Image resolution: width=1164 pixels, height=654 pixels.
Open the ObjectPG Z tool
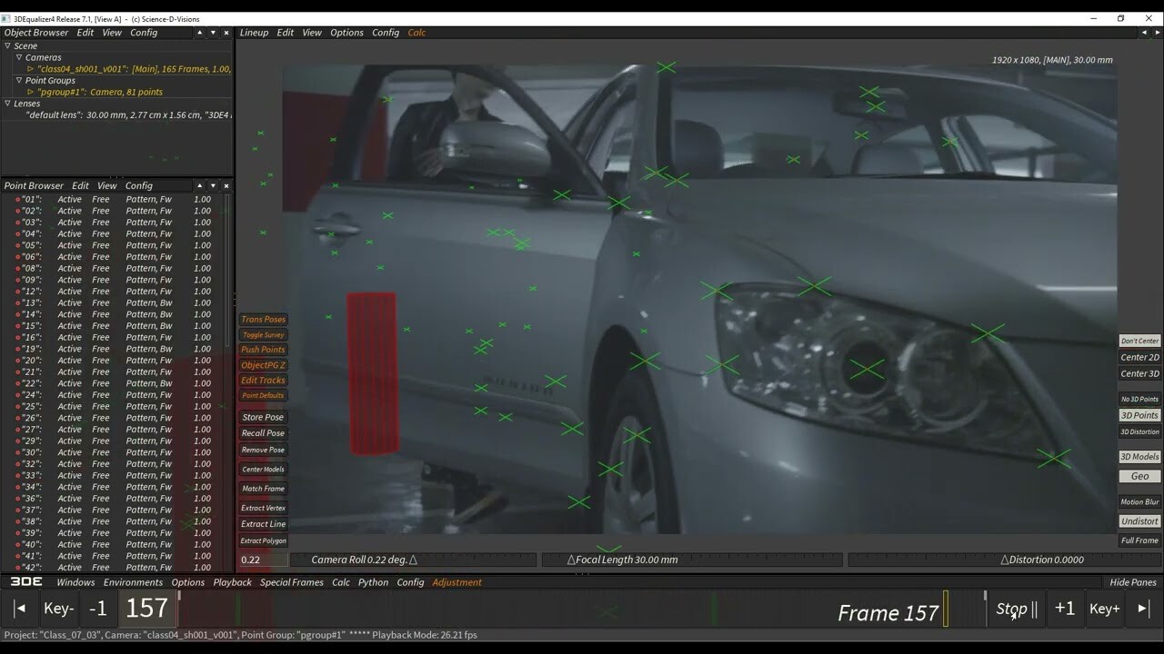[x=262, y=364]
